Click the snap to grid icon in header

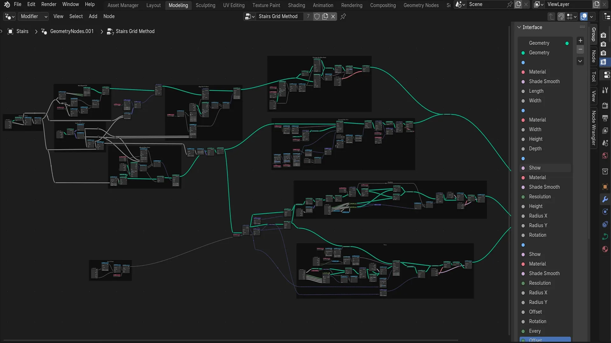pyautogui.click(x=569, y=17)
